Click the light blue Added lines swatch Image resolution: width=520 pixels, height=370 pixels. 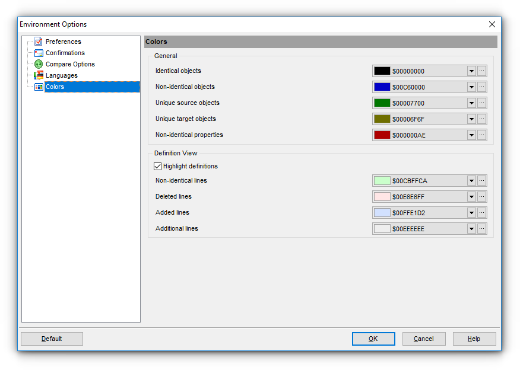[382, 213]
